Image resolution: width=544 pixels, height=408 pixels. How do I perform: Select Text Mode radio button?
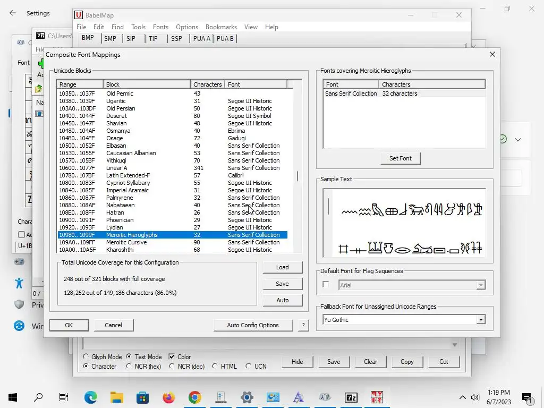click(x=129, y=356)
